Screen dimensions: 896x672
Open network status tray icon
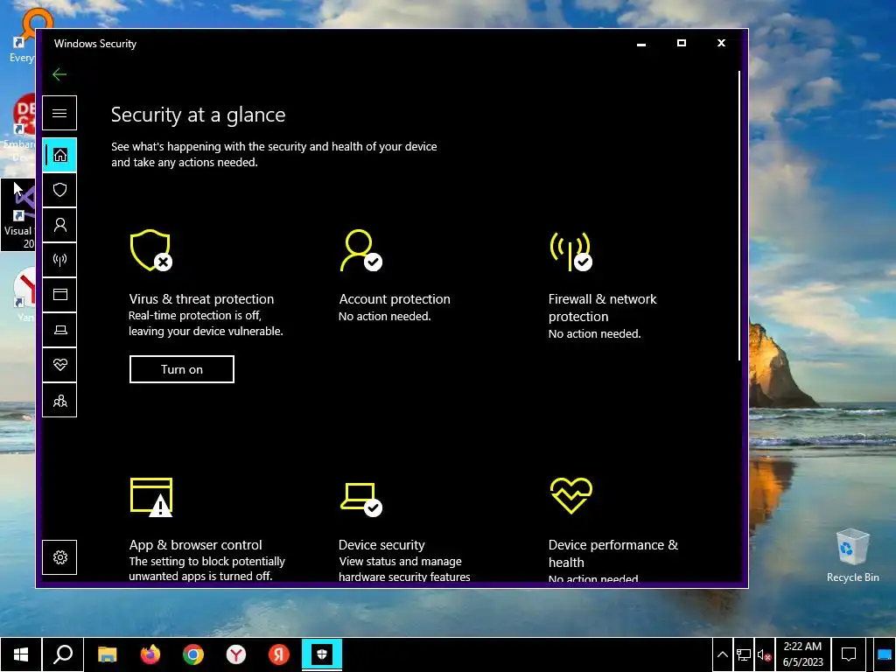coord(744,654)
